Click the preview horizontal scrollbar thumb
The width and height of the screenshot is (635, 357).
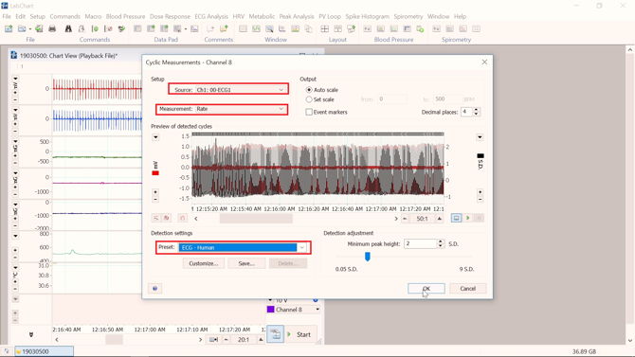click(256, 219)
